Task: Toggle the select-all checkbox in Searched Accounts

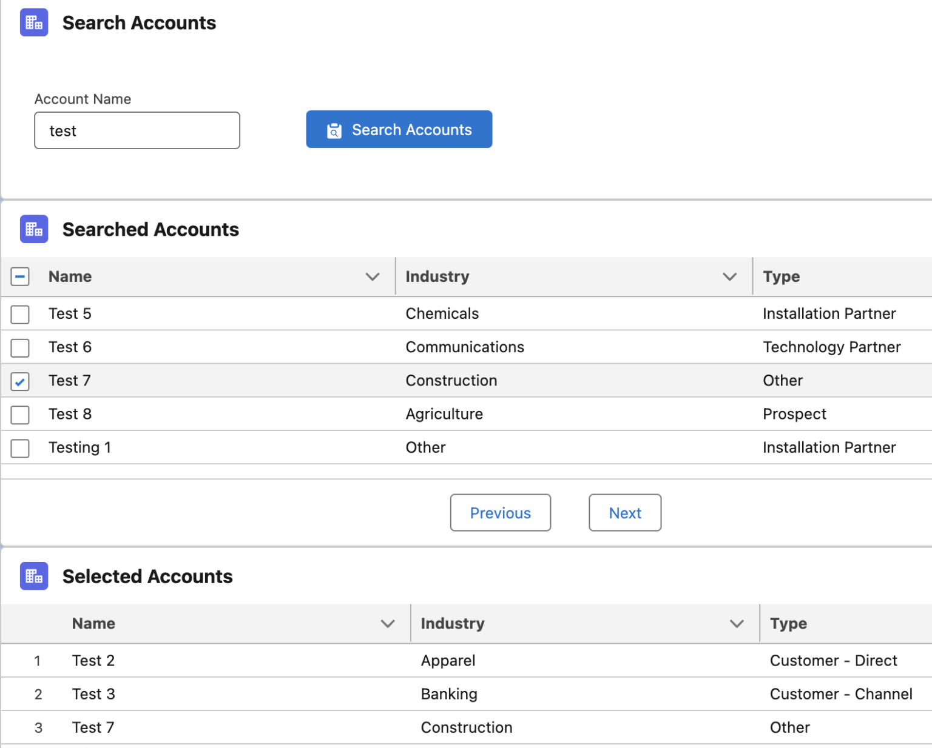Action: point(20,277)
